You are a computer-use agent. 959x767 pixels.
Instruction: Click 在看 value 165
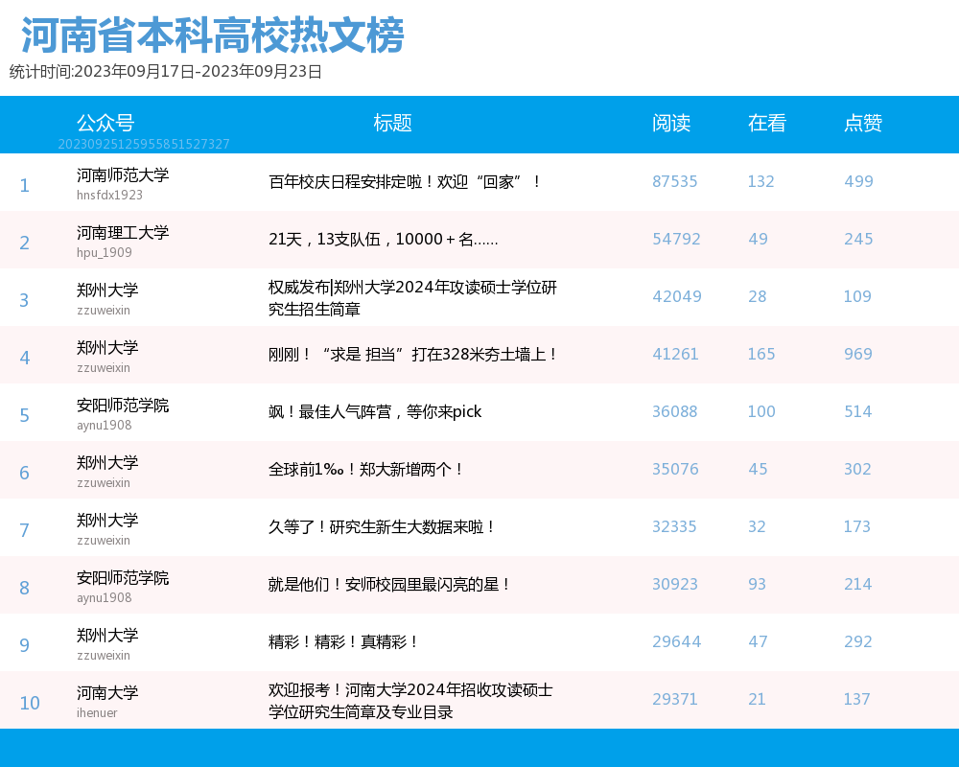761,354
